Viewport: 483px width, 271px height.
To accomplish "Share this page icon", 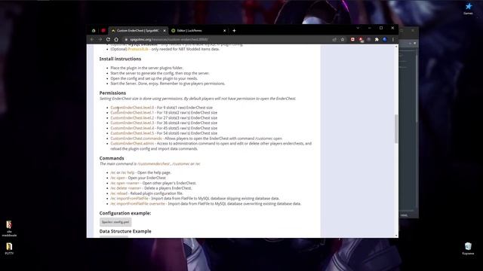I will tap(334, 39).
